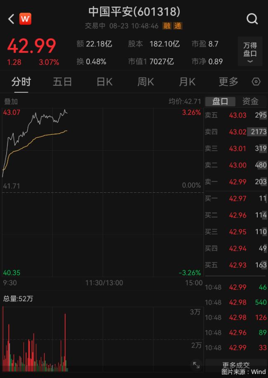Image resolution: width=268 pixels, height=378 pixels.
Task: Tap the current price 42.99 headline
Action: 32,46
